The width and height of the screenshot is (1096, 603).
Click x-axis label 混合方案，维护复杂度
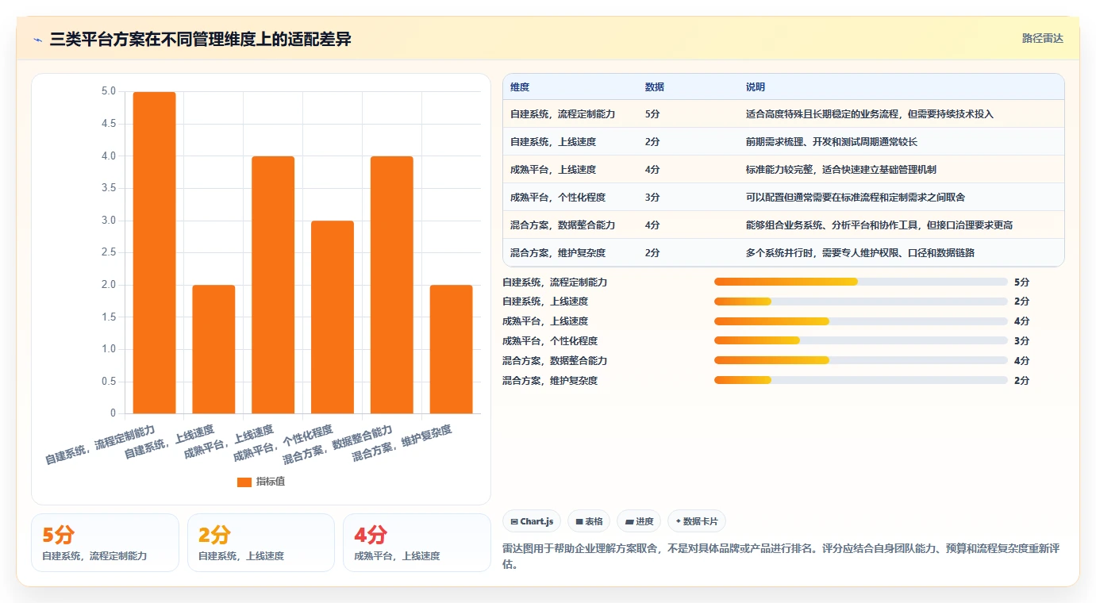(x=402, y=444)
